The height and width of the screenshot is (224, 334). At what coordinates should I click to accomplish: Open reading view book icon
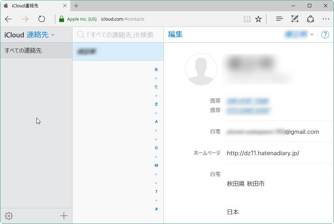247,19
